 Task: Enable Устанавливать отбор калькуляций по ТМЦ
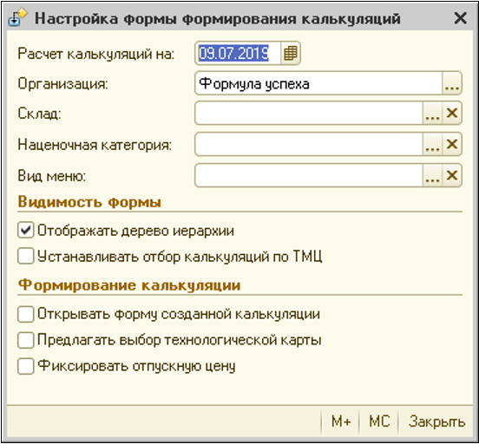(26, 256)
